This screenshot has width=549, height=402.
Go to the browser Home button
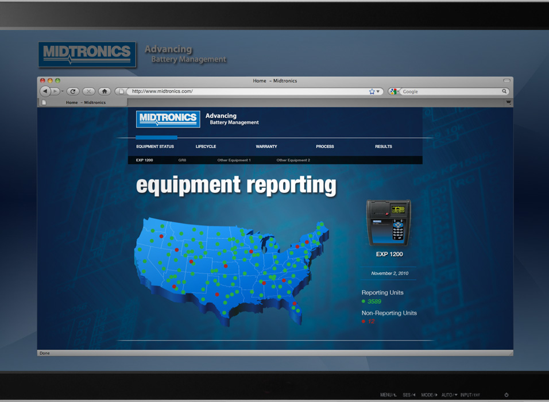[x=105, y=91]
